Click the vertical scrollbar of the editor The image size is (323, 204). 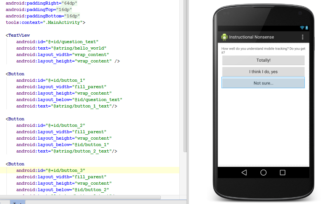point(185,76)
